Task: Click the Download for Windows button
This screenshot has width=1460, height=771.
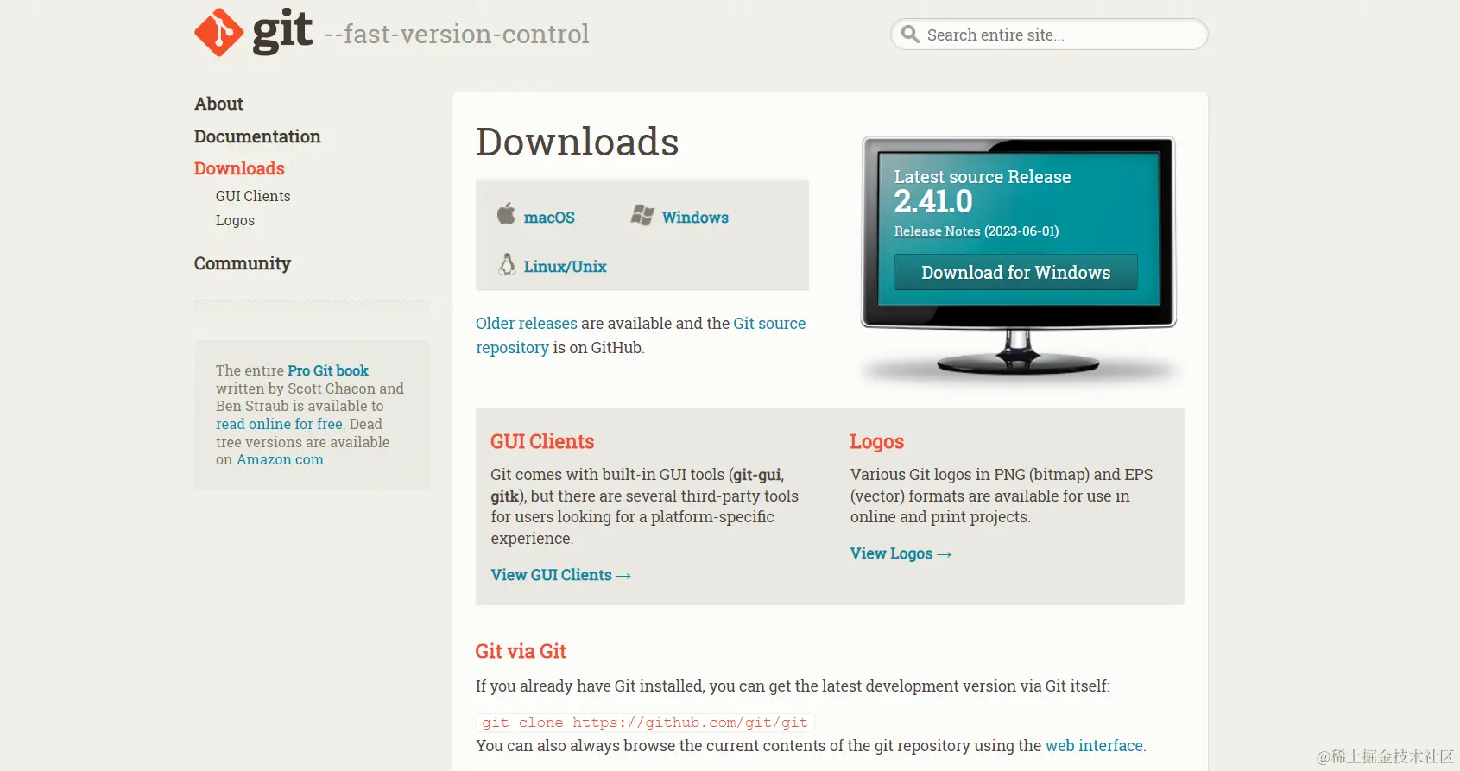Action: pos(1015,272)
